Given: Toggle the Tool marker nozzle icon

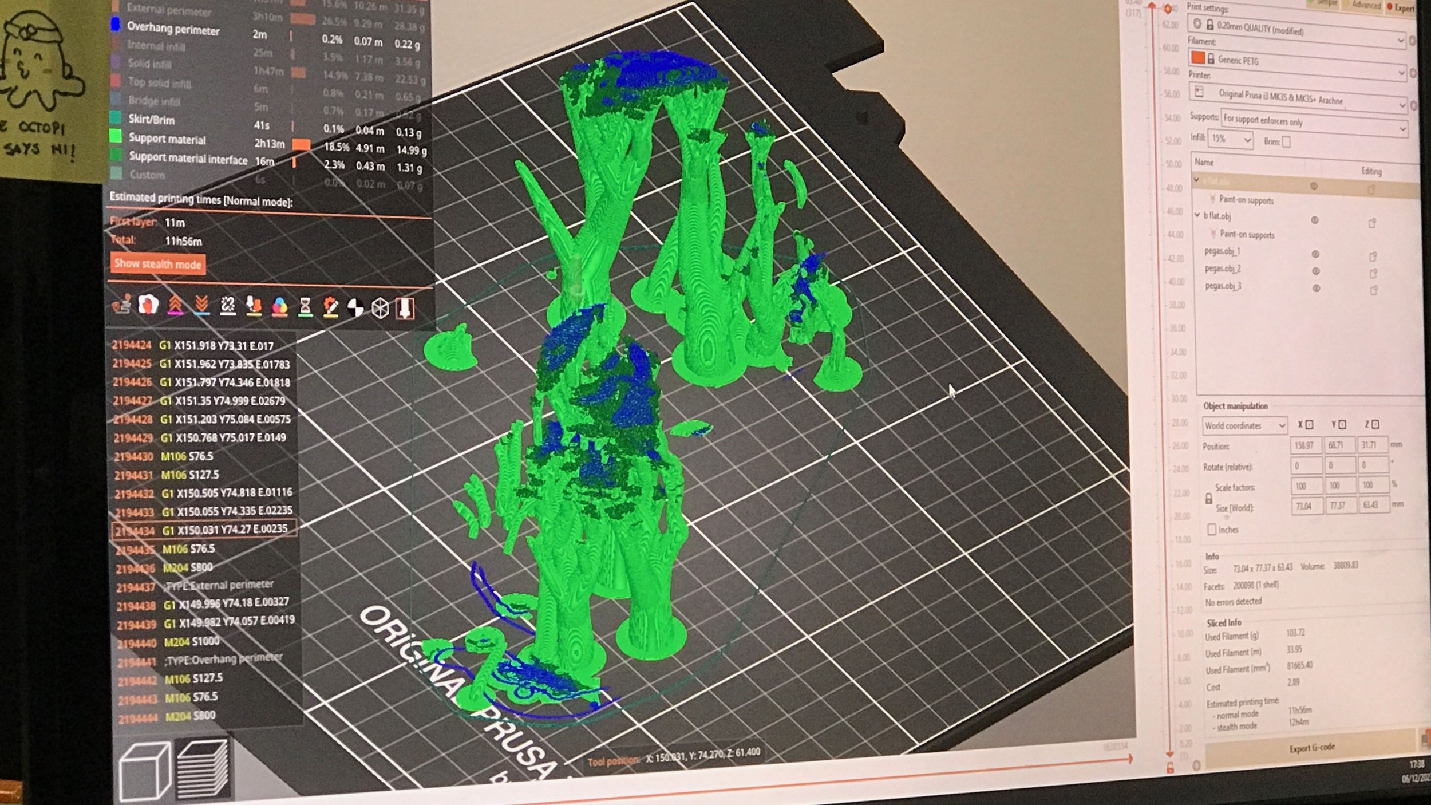Looking at the screenshot, I should point(405,309).
